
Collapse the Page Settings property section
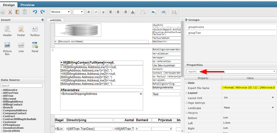186,103
